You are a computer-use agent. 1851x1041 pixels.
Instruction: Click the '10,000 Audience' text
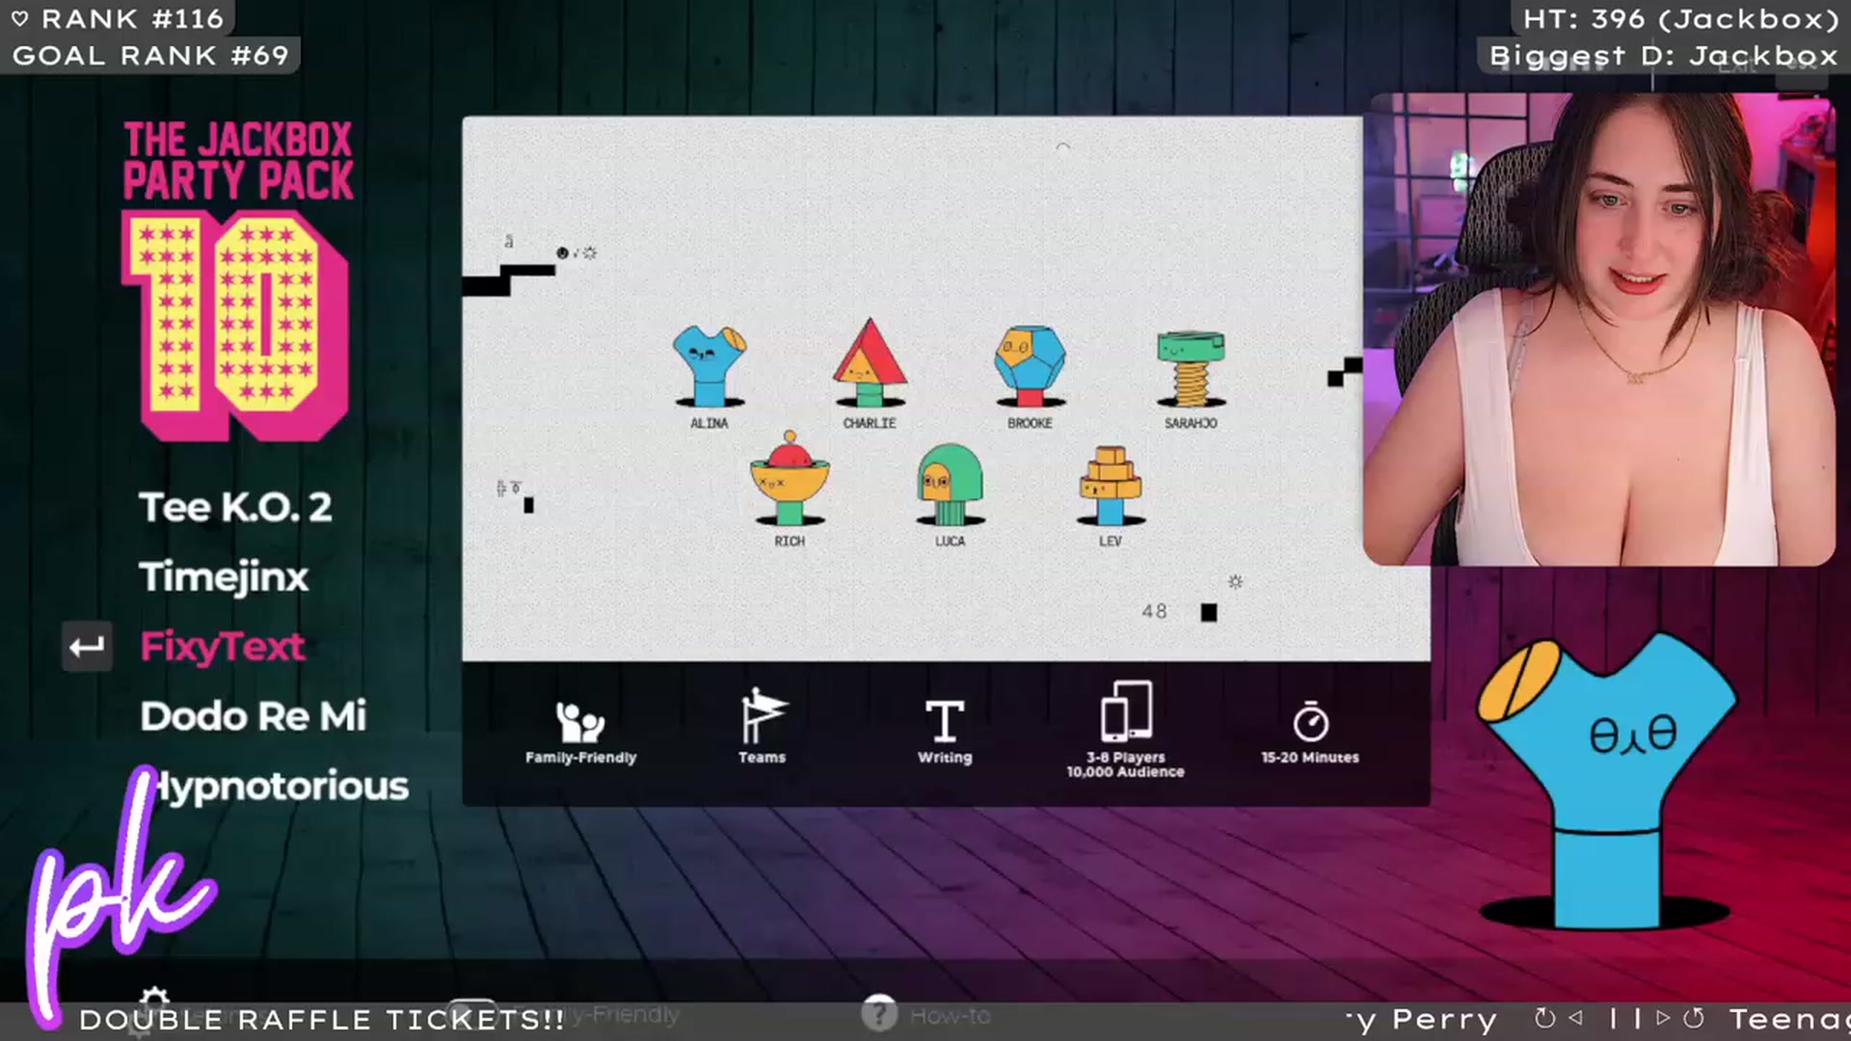pyautogui.click(x=1125, y=772)
